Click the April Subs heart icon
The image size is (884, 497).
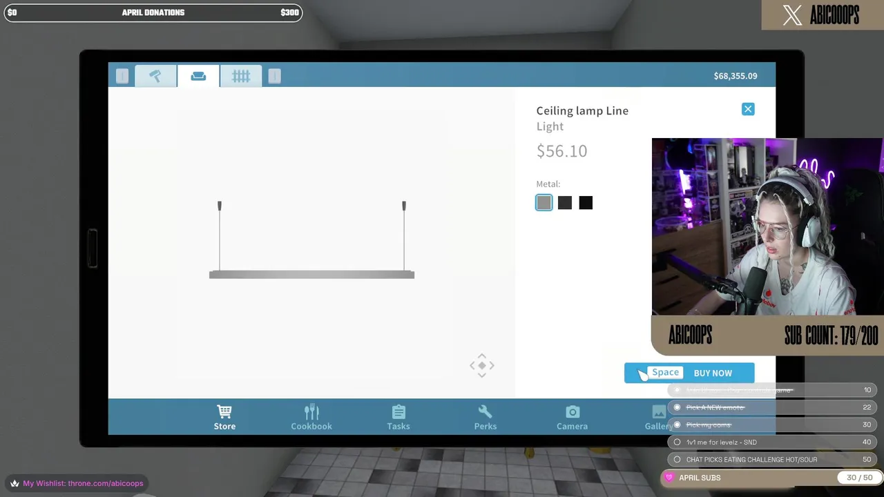pyautogui.click(x=669, y=478)
